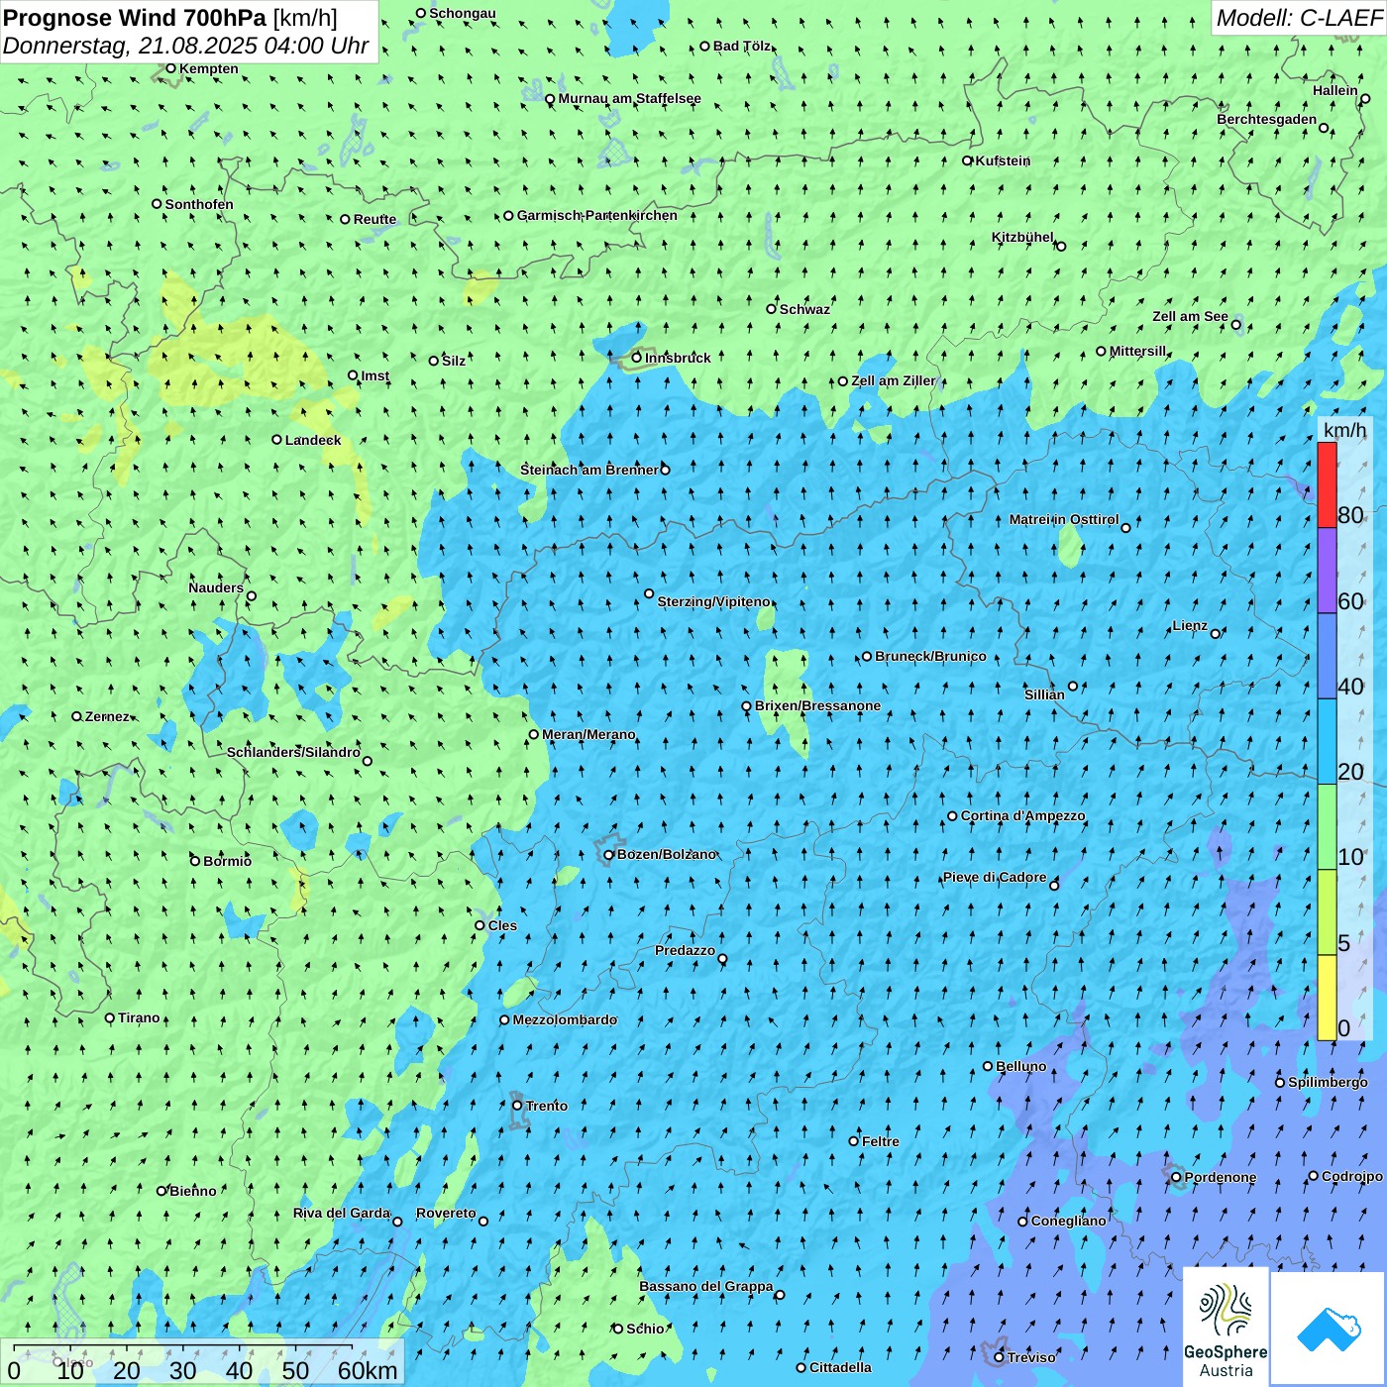Screen dimensions: 1387x1387
Task: Click the 'Modell: C-LAEF' label
Action: coord(1299,18)
